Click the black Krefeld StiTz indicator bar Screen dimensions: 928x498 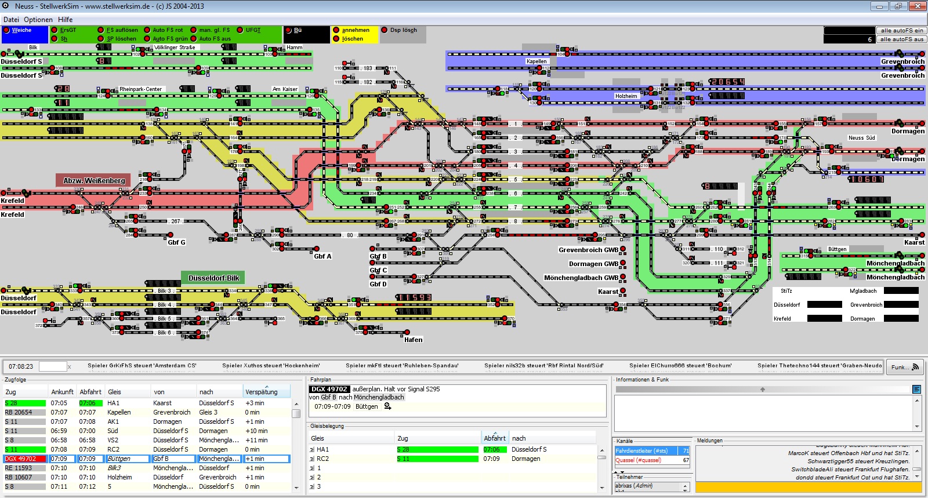coord(825,318)
